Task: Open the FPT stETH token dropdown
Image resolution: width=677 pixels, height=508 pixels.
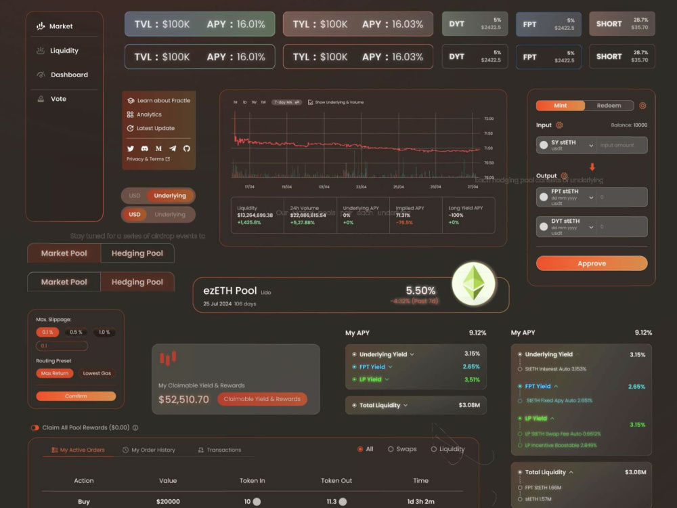Action: (591, 198)
